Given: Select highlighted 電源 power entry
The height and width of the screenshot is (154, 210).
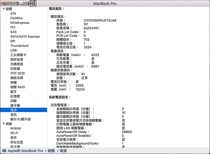Looking at the screenshot, I should (x=24, y=110).
